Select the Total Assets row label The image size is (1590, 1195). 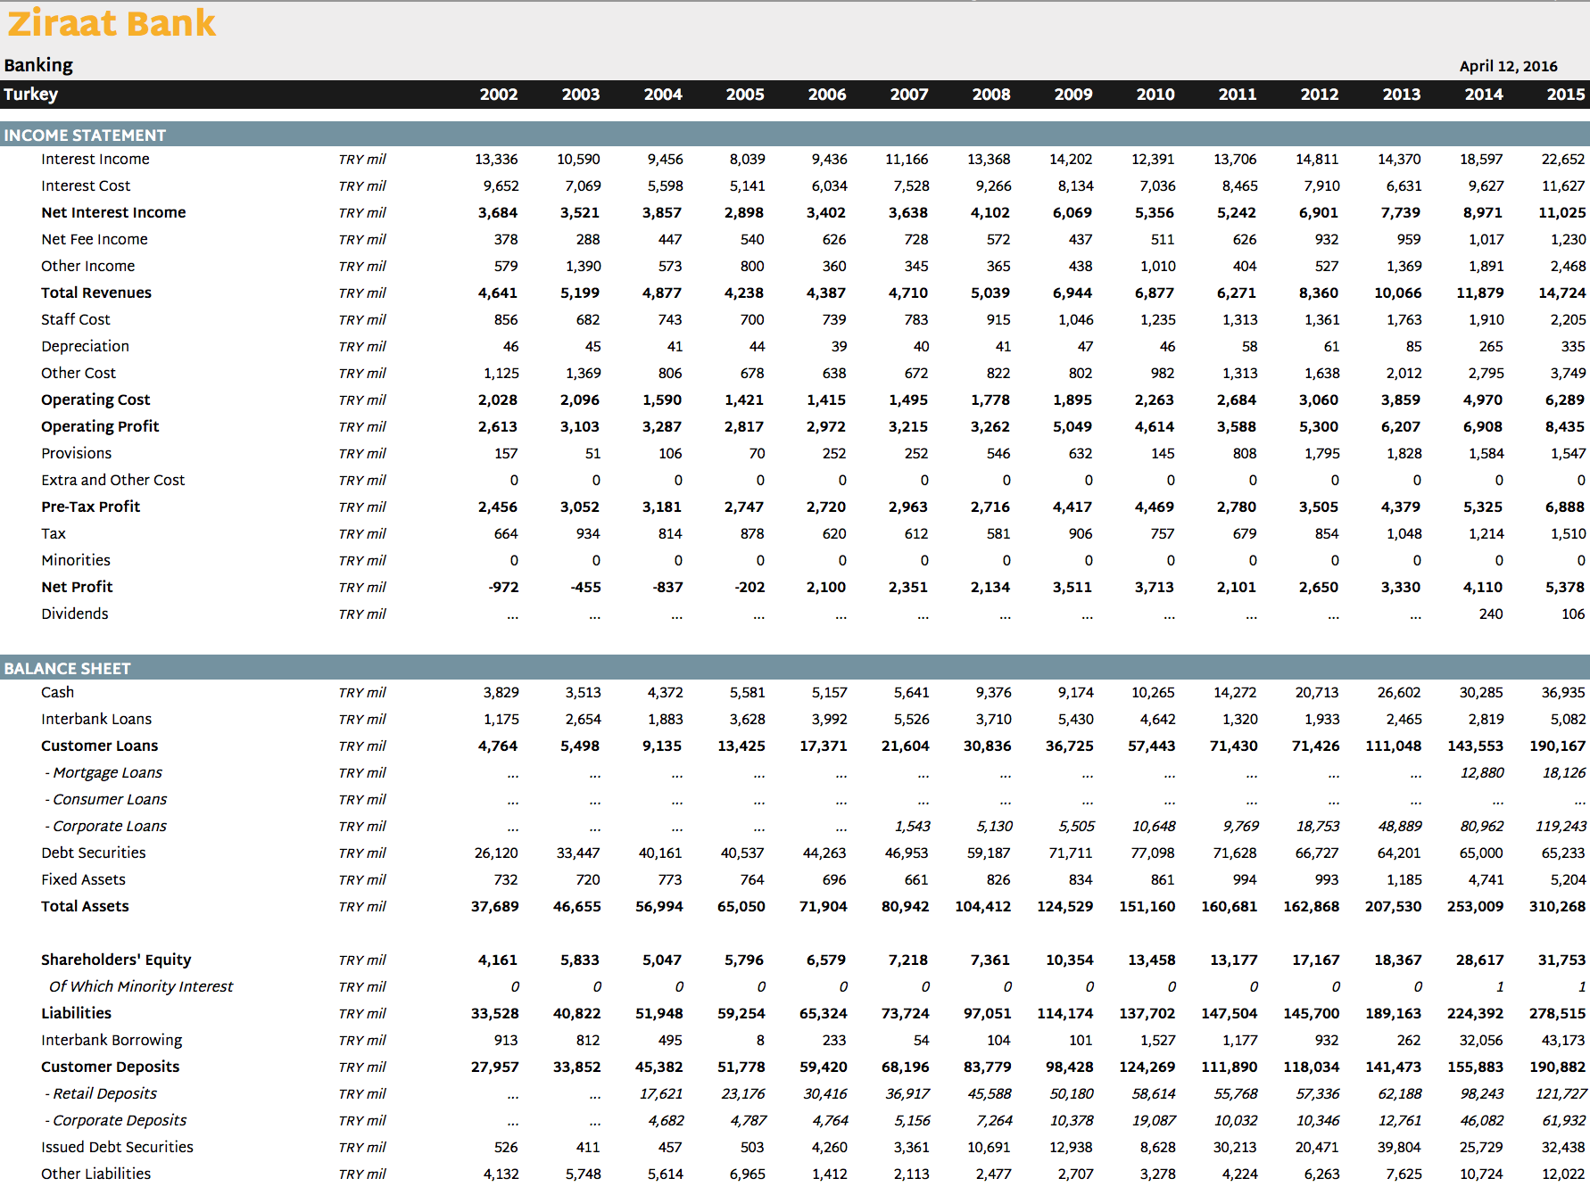85,907
